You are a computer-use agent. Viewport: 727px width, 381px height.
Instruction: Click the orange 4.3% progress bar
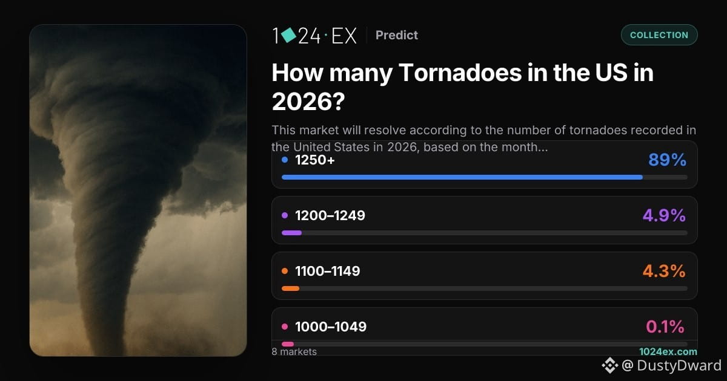coord(290,288)
